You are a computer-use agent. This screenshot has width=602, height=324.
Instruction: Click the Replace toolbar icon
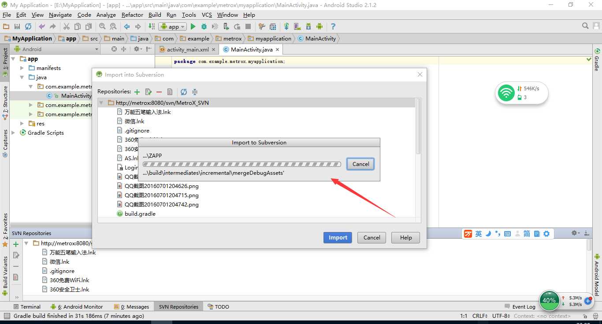pos(113,26)
